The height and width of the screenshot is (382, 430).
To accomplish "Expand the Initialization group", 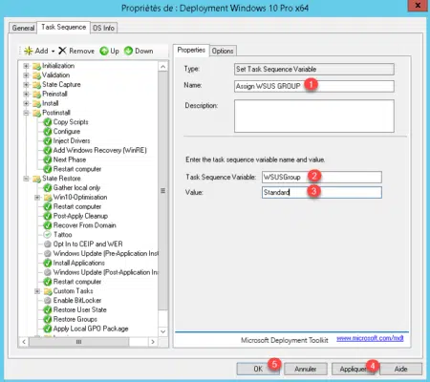I will [x=26, y=66].
